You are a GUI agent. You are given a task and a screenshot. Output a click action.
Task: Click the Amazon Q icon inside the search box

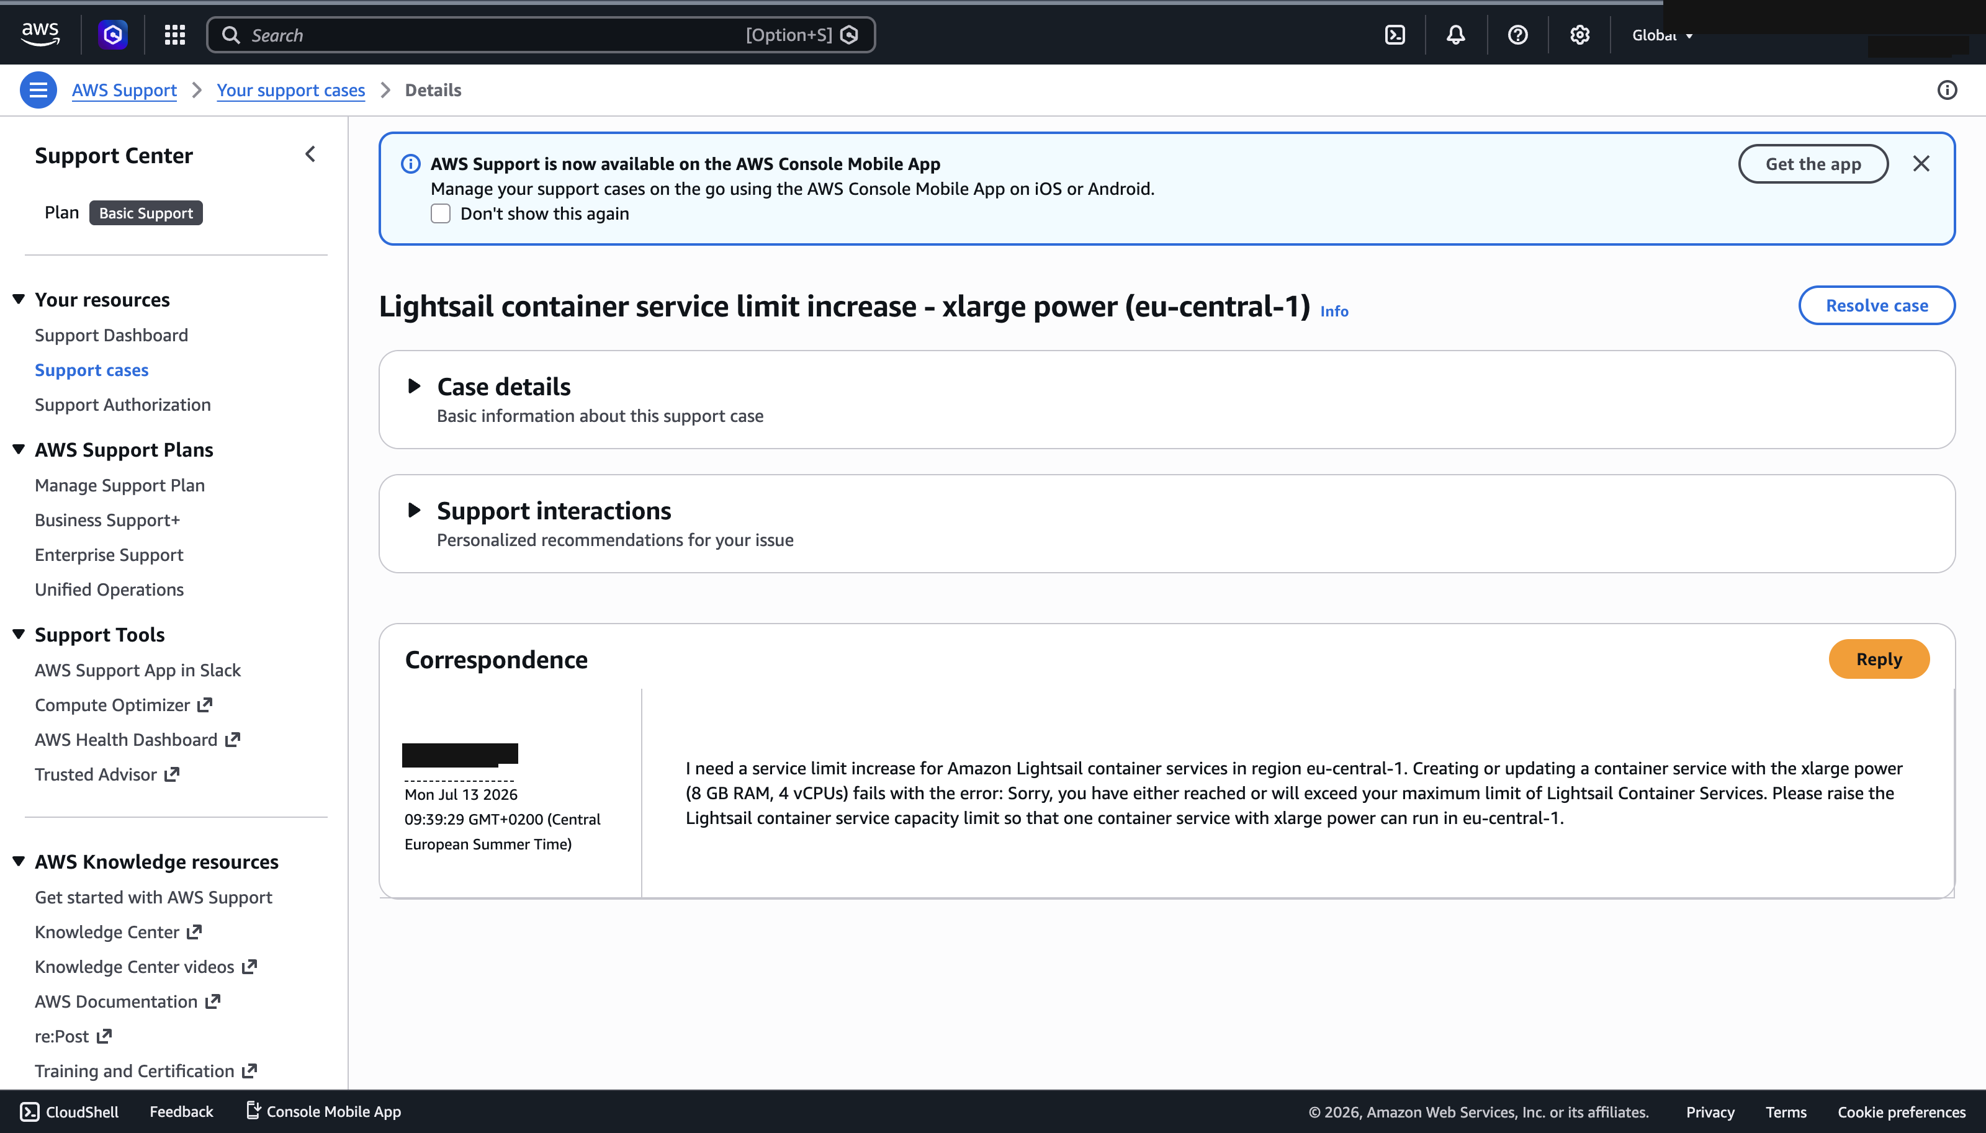tap(850, 35)
